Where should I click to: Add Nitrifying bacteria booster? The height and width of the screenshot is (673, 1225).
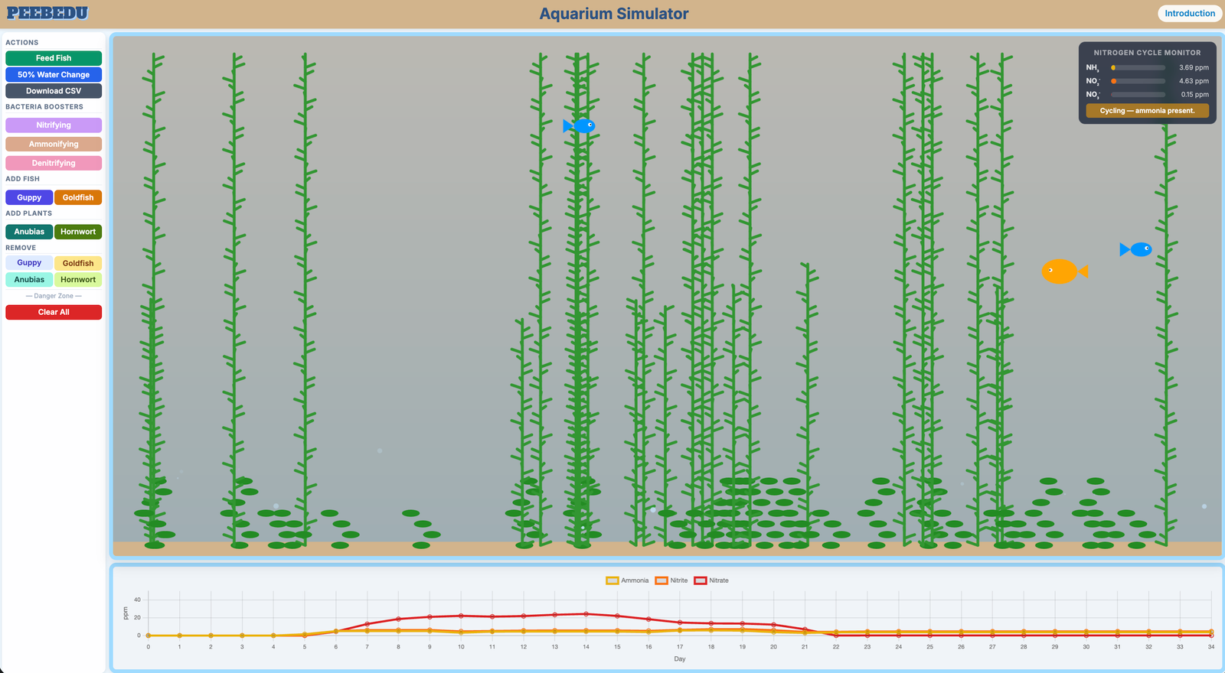point(54,125)
